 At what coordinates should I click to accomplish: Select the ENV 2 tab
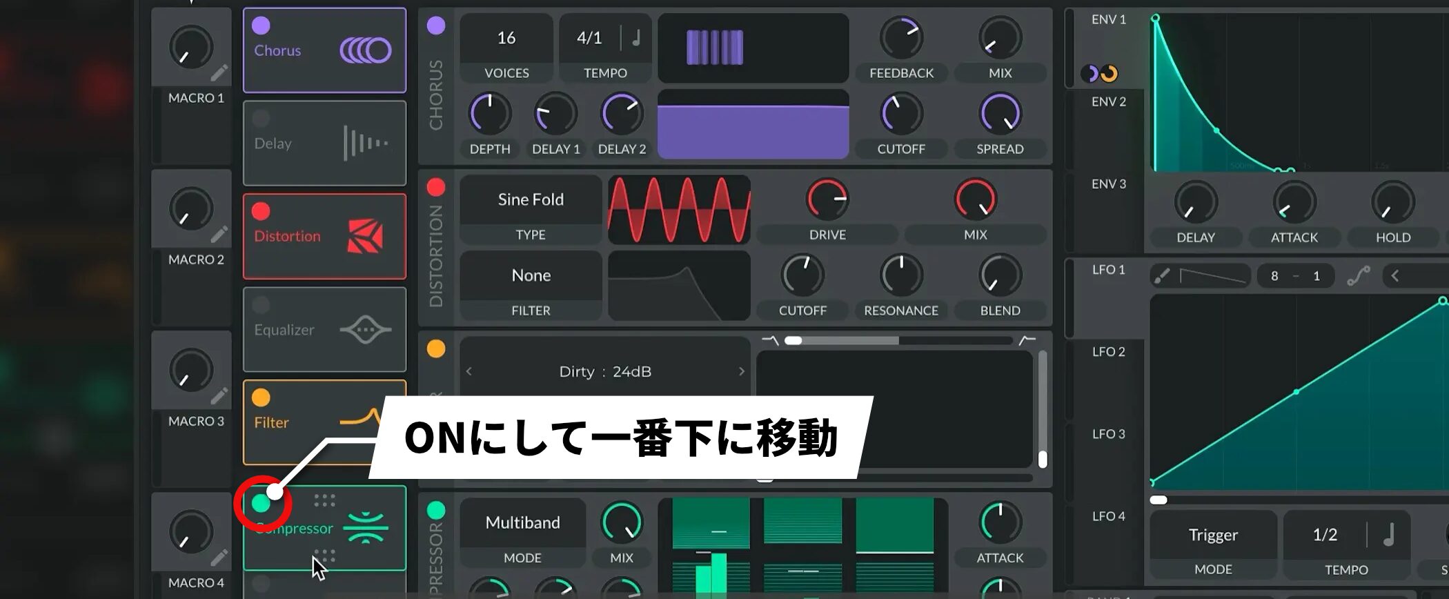pyautogui.click(x=1108, y=102)
